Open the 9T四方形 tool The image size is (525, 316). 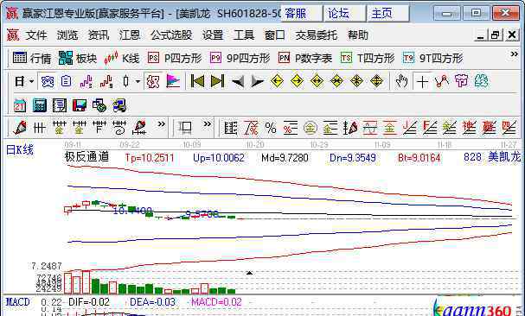(433, 58)
